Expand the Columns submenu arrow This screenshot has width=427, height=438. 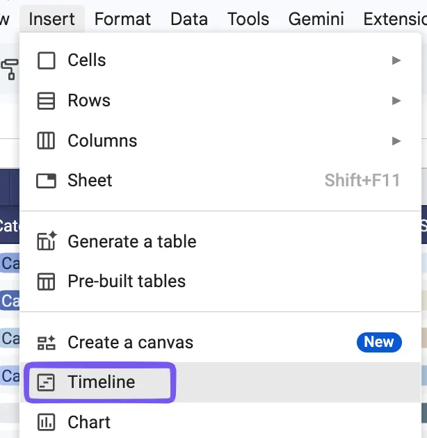click(396, 140)
